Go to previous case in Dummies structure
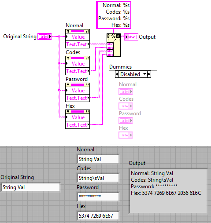Viewport: 211px width, 223px height. [117, 74]
